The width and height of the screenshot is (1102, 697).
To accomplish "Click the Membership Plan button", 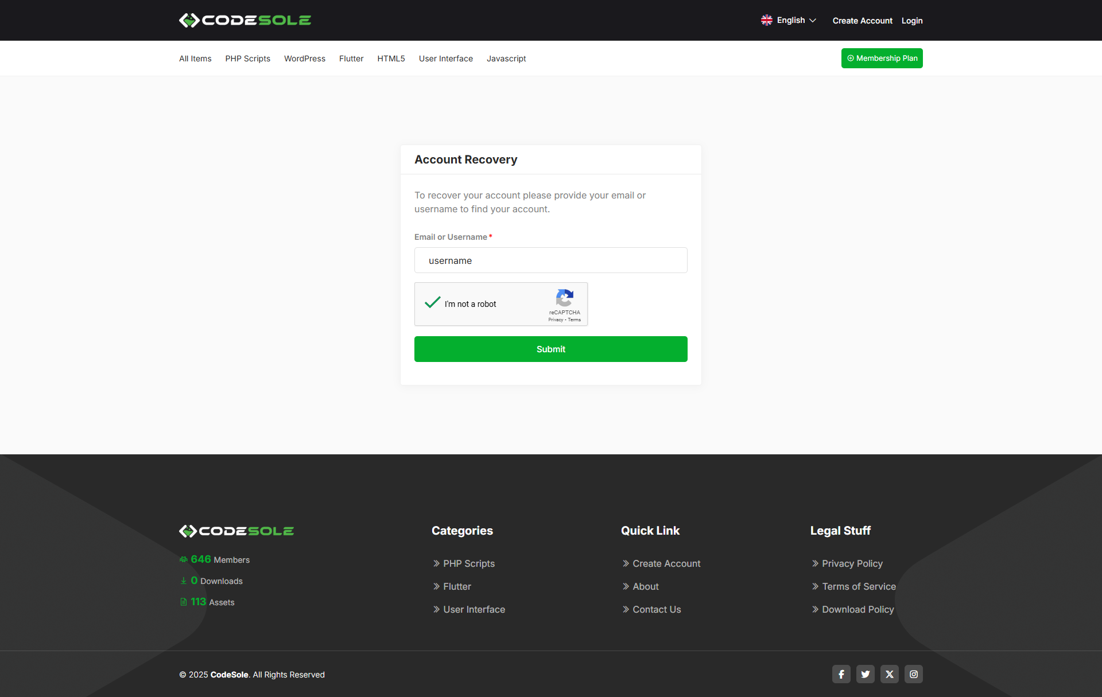I will [882, 58].
